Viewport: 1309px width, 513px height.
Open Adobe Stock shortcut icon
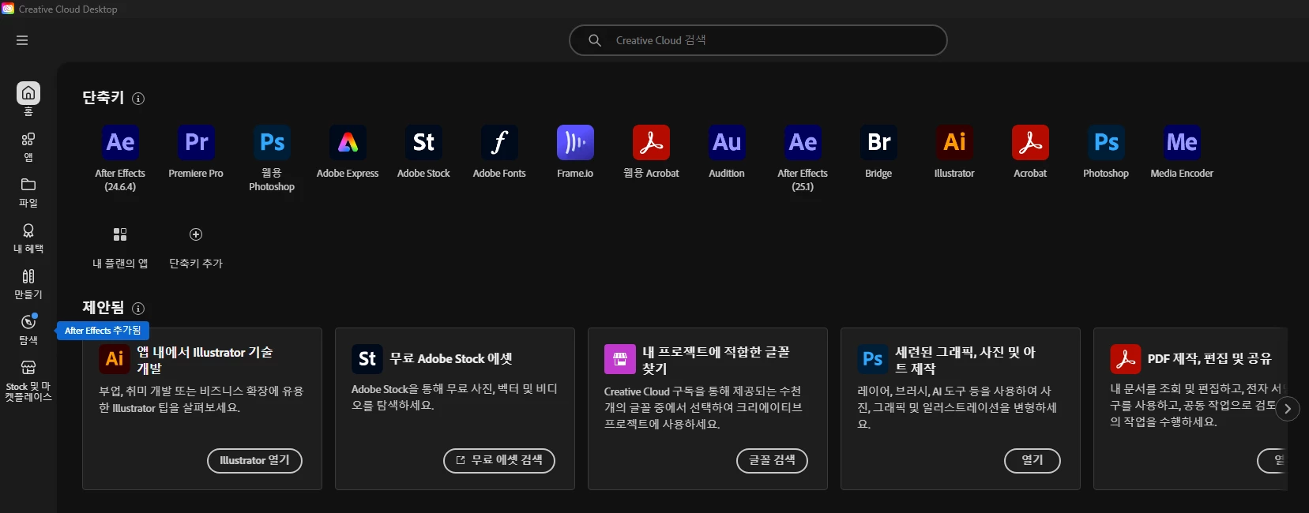423,142
